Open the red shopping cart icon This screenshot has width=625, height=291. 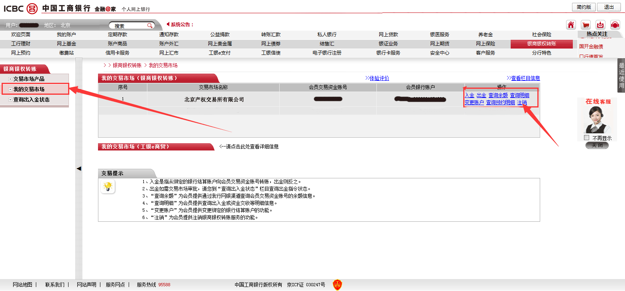[586, 25]
